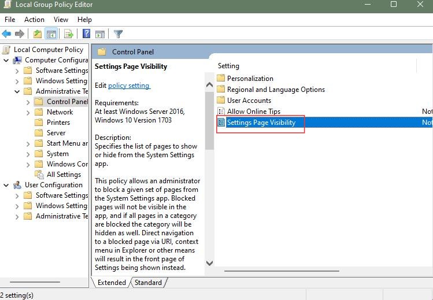Open the blue Help toolbar icon
Screen dimensions: 433x300
(x=87, y=34)
